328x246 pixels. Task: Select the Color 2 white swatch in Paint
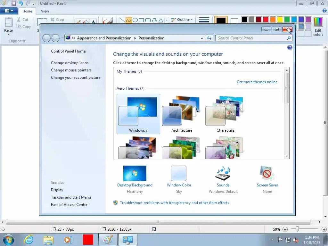[234, 20]
